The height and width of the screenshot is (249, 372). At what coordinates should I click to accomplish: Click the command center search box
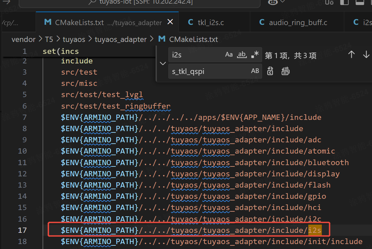(x=140, y=3)
